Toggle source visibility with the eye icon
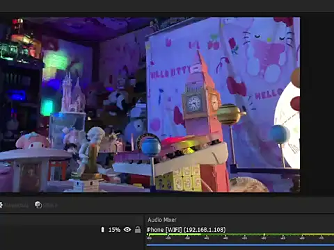Image resolution: width=334 pixels, height=250 pixels. 127,229
